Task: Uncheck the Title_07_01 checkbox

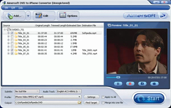Action: coord(12,54)
